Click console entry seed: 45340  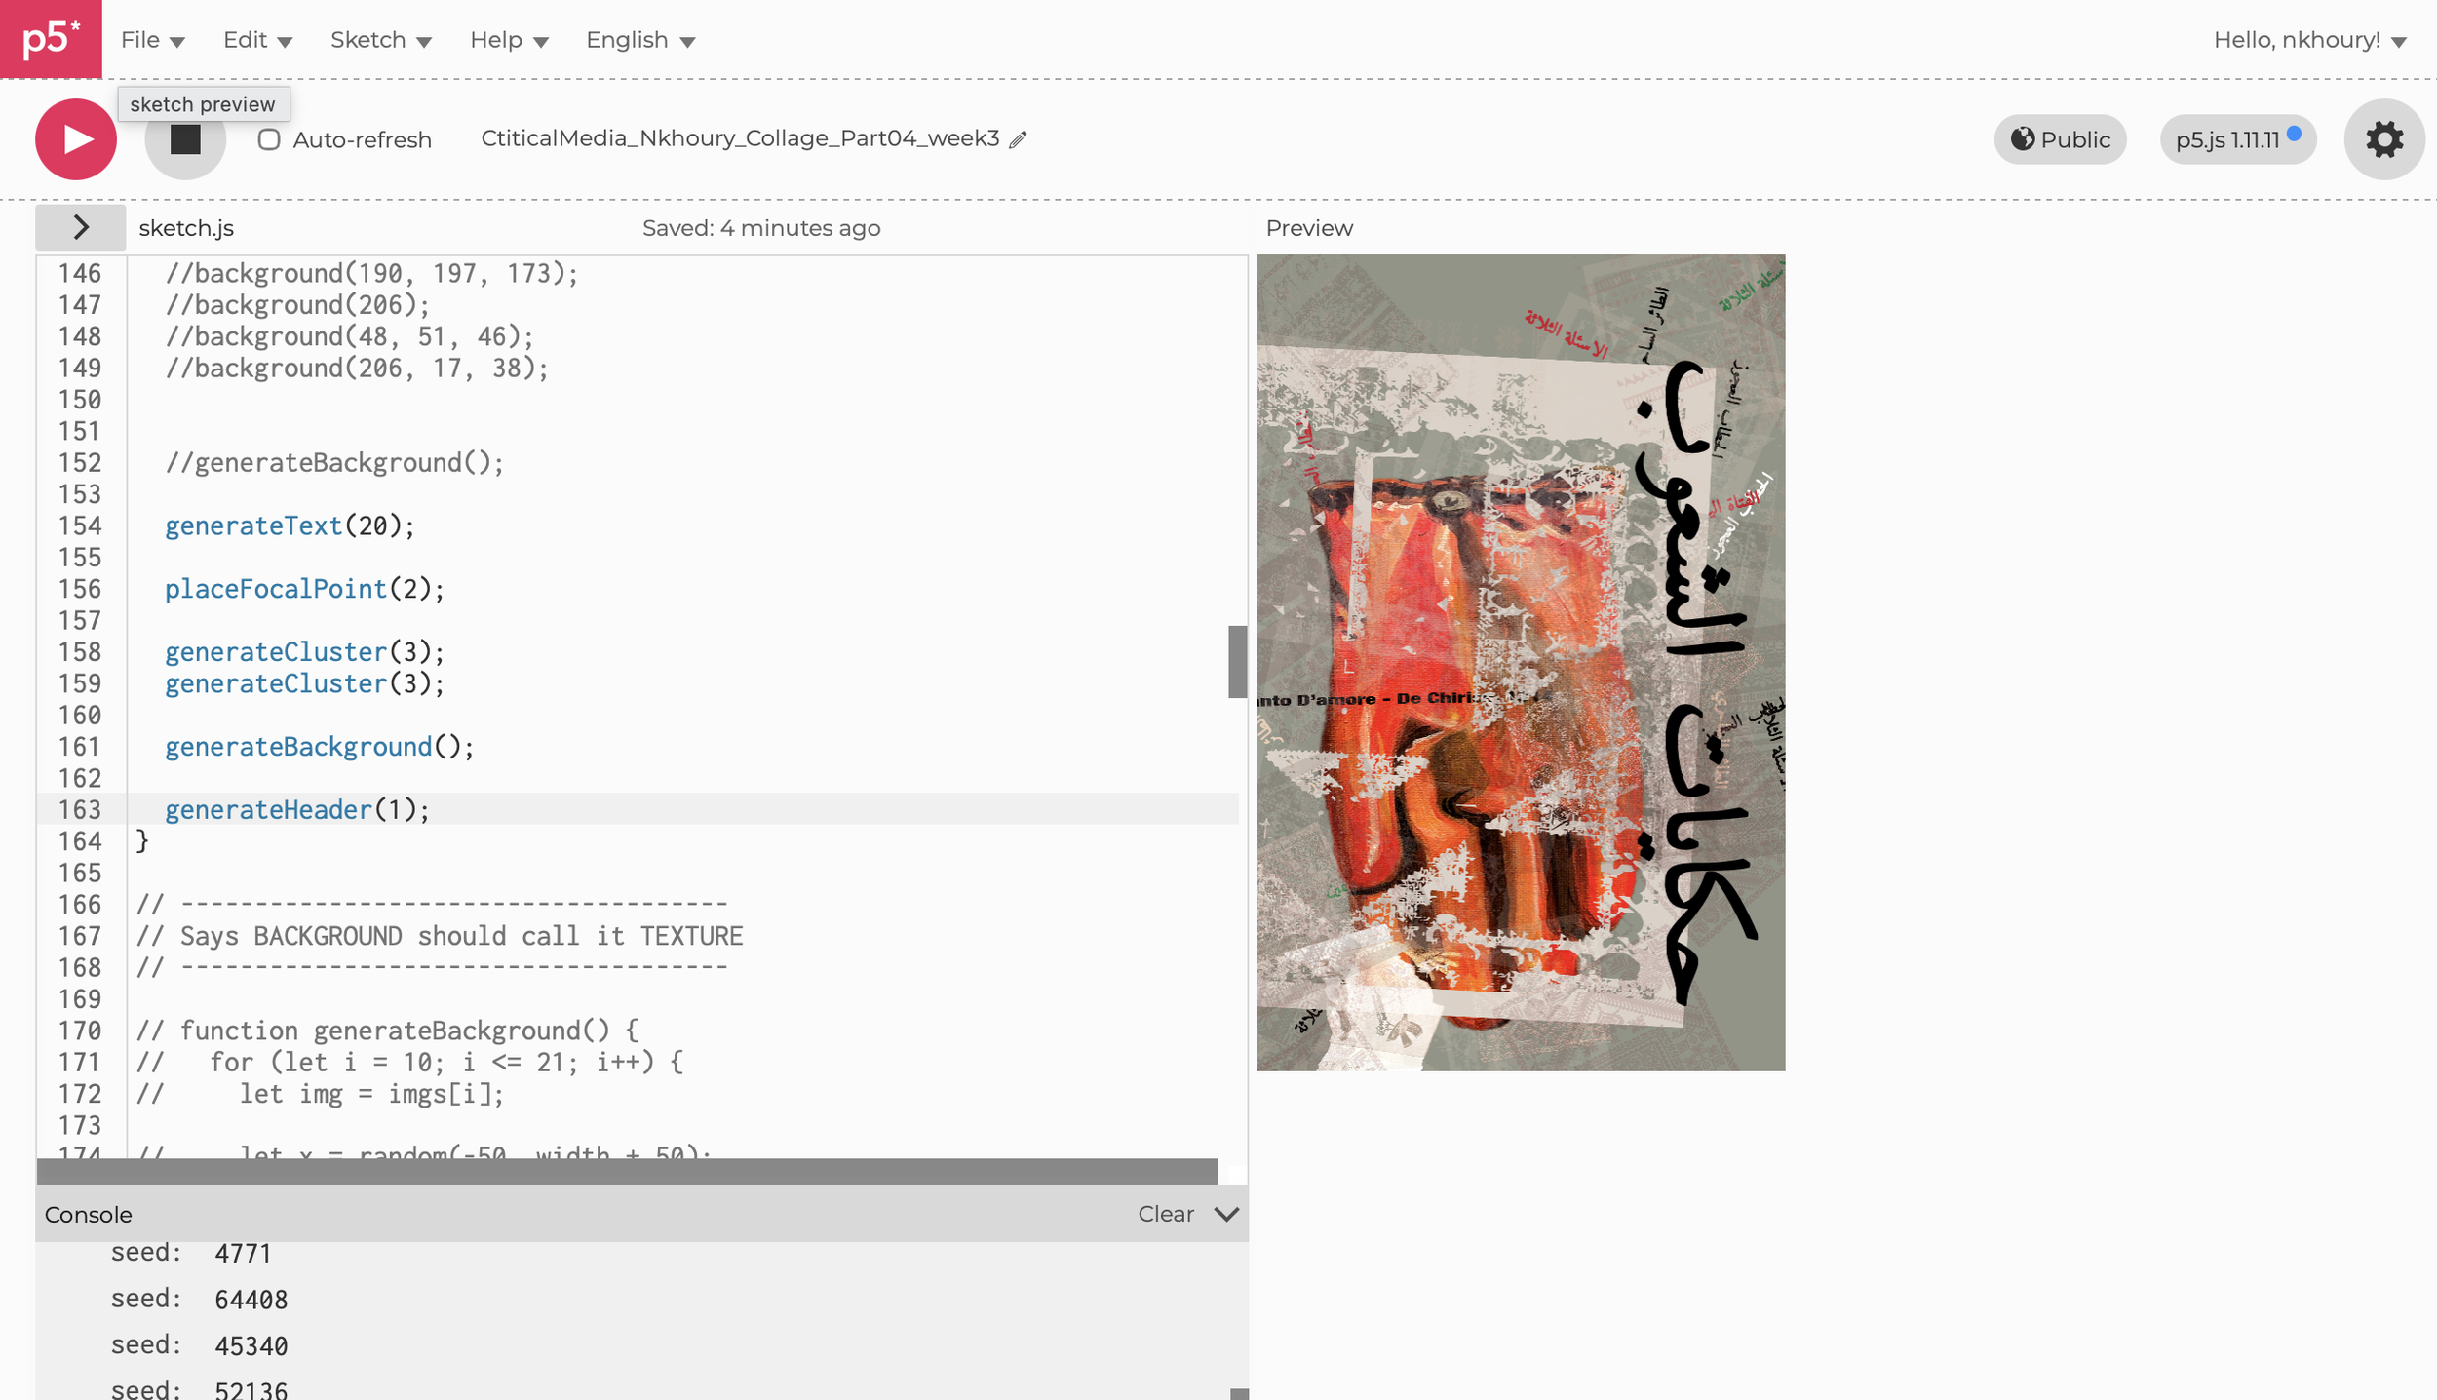point(199,1345)
